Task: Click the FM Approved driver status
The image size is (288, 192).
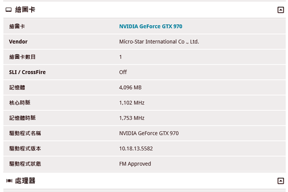Action: 135,163
